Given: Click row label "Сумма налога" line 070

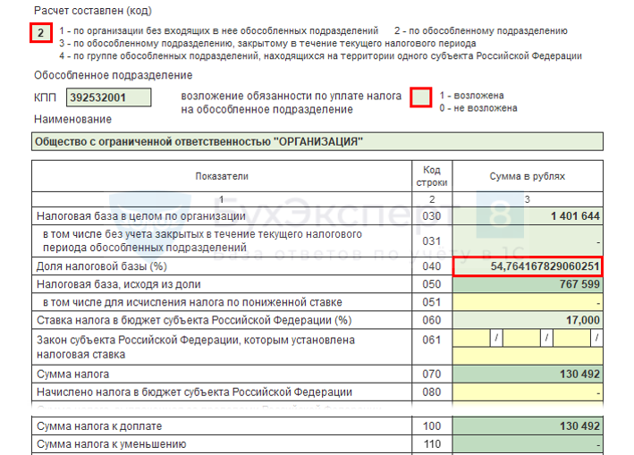Looking at the screenshot, I should click(72, 375).
